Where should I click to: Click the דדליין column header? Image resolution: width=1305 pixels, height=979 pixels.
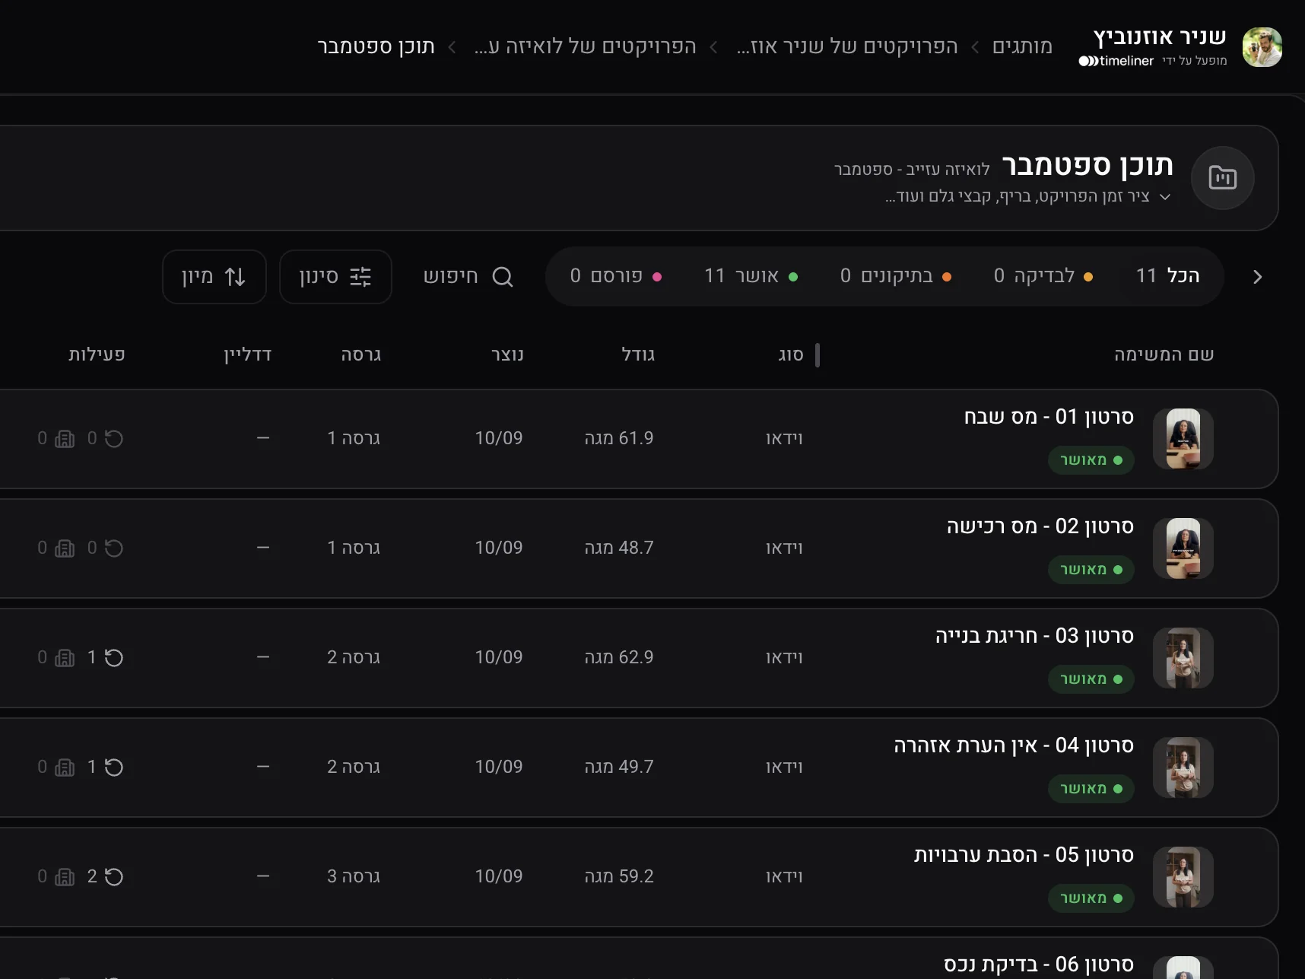pos(248,355)
